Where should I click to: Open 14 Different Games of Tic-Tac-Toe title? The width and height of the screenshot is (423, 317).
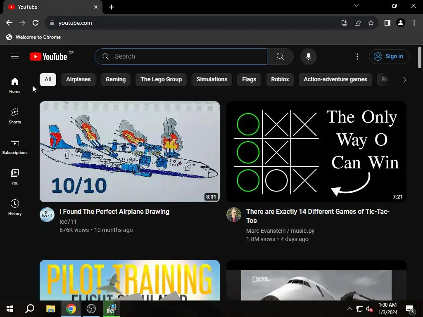[x=318, y=216]
